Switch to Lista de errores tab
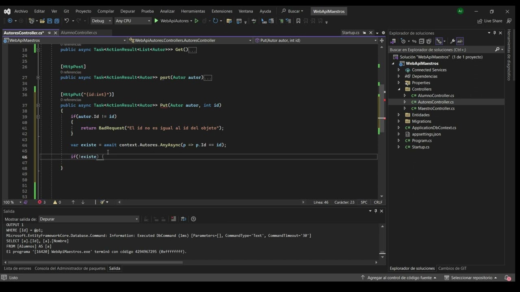Image resolution: width=520 pixels, height=292 pixels. point(17,268)
